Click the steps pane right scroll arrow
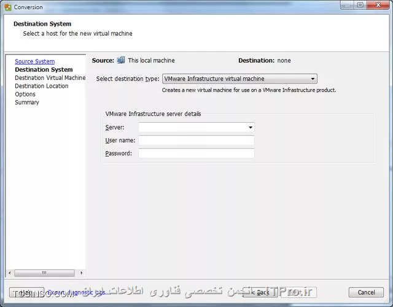The image size is (393, 307). [82, 273]
